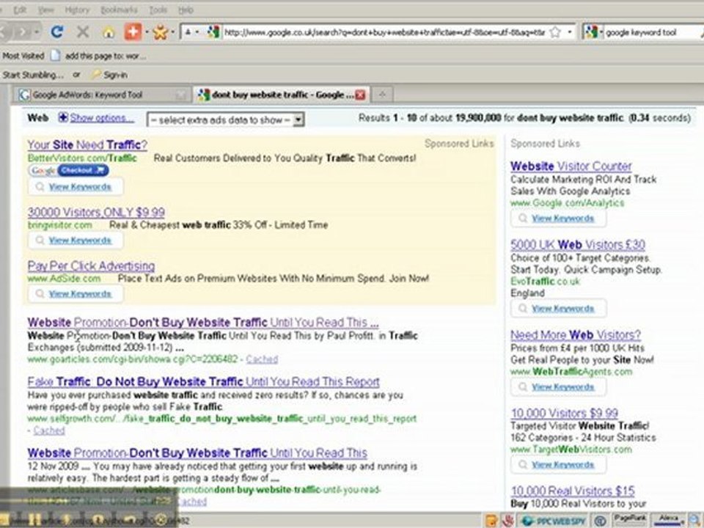Click the Google favicon in the address bar
Image resolution: width=704 pixels, height=528 pixels.
[213, 32]
